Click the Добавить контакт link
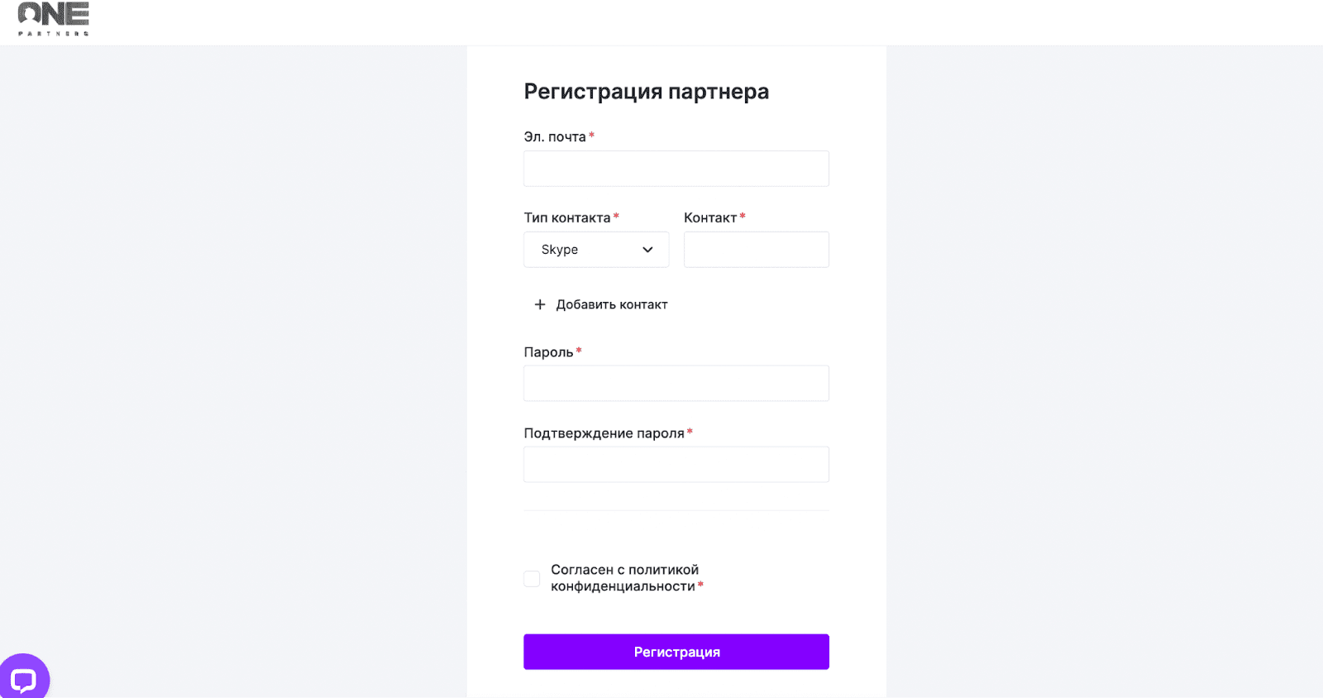 pyautogui.click(x=612, y=304)
